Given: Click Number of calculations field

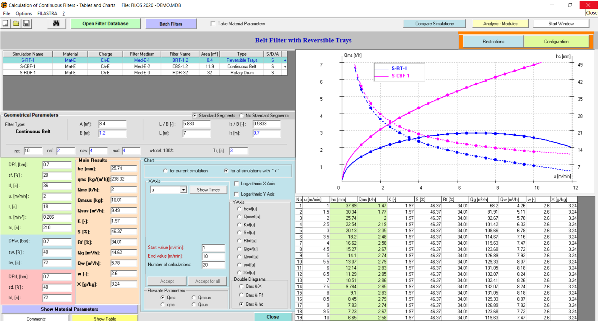Looking at the screenshot, I should tap(213, 265).
